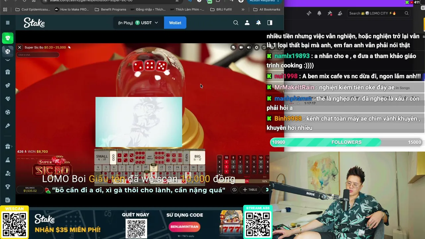
Task: Click the refresh cycle icon beside TABLE
Action: click(x=234, y=190)
